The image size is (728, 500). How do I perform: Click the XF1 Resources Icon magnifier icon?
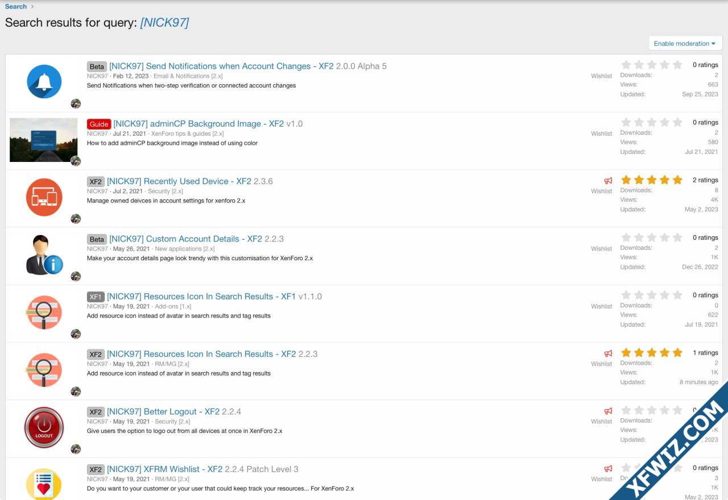(44, 312)
